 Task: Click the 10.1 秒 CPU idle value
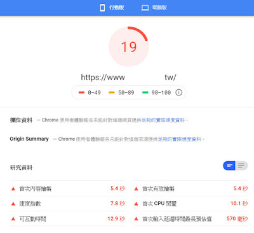tap(239, 204)
